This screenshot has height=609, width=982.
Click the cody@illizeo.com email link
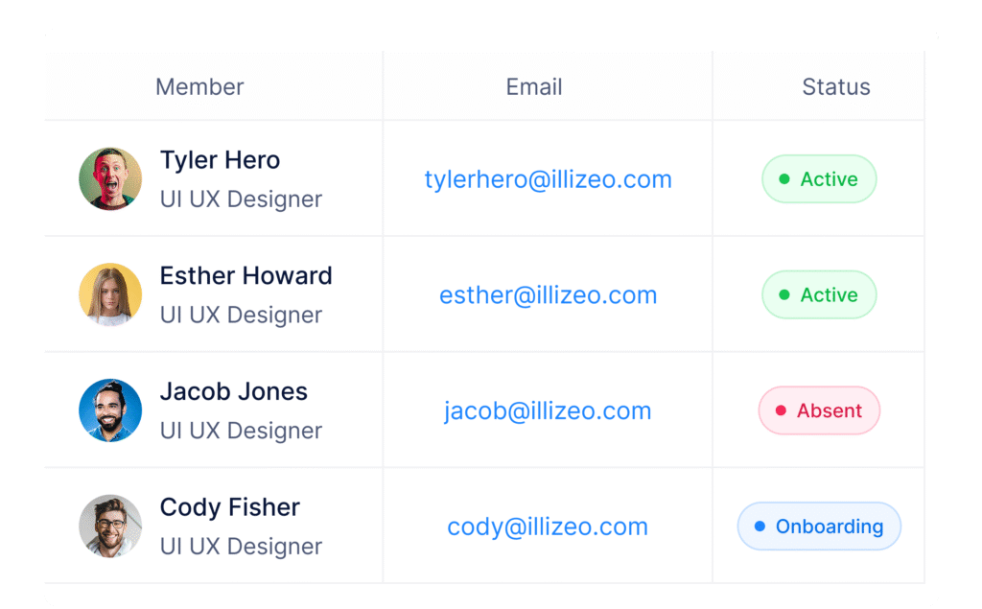[x=548, y=527]
